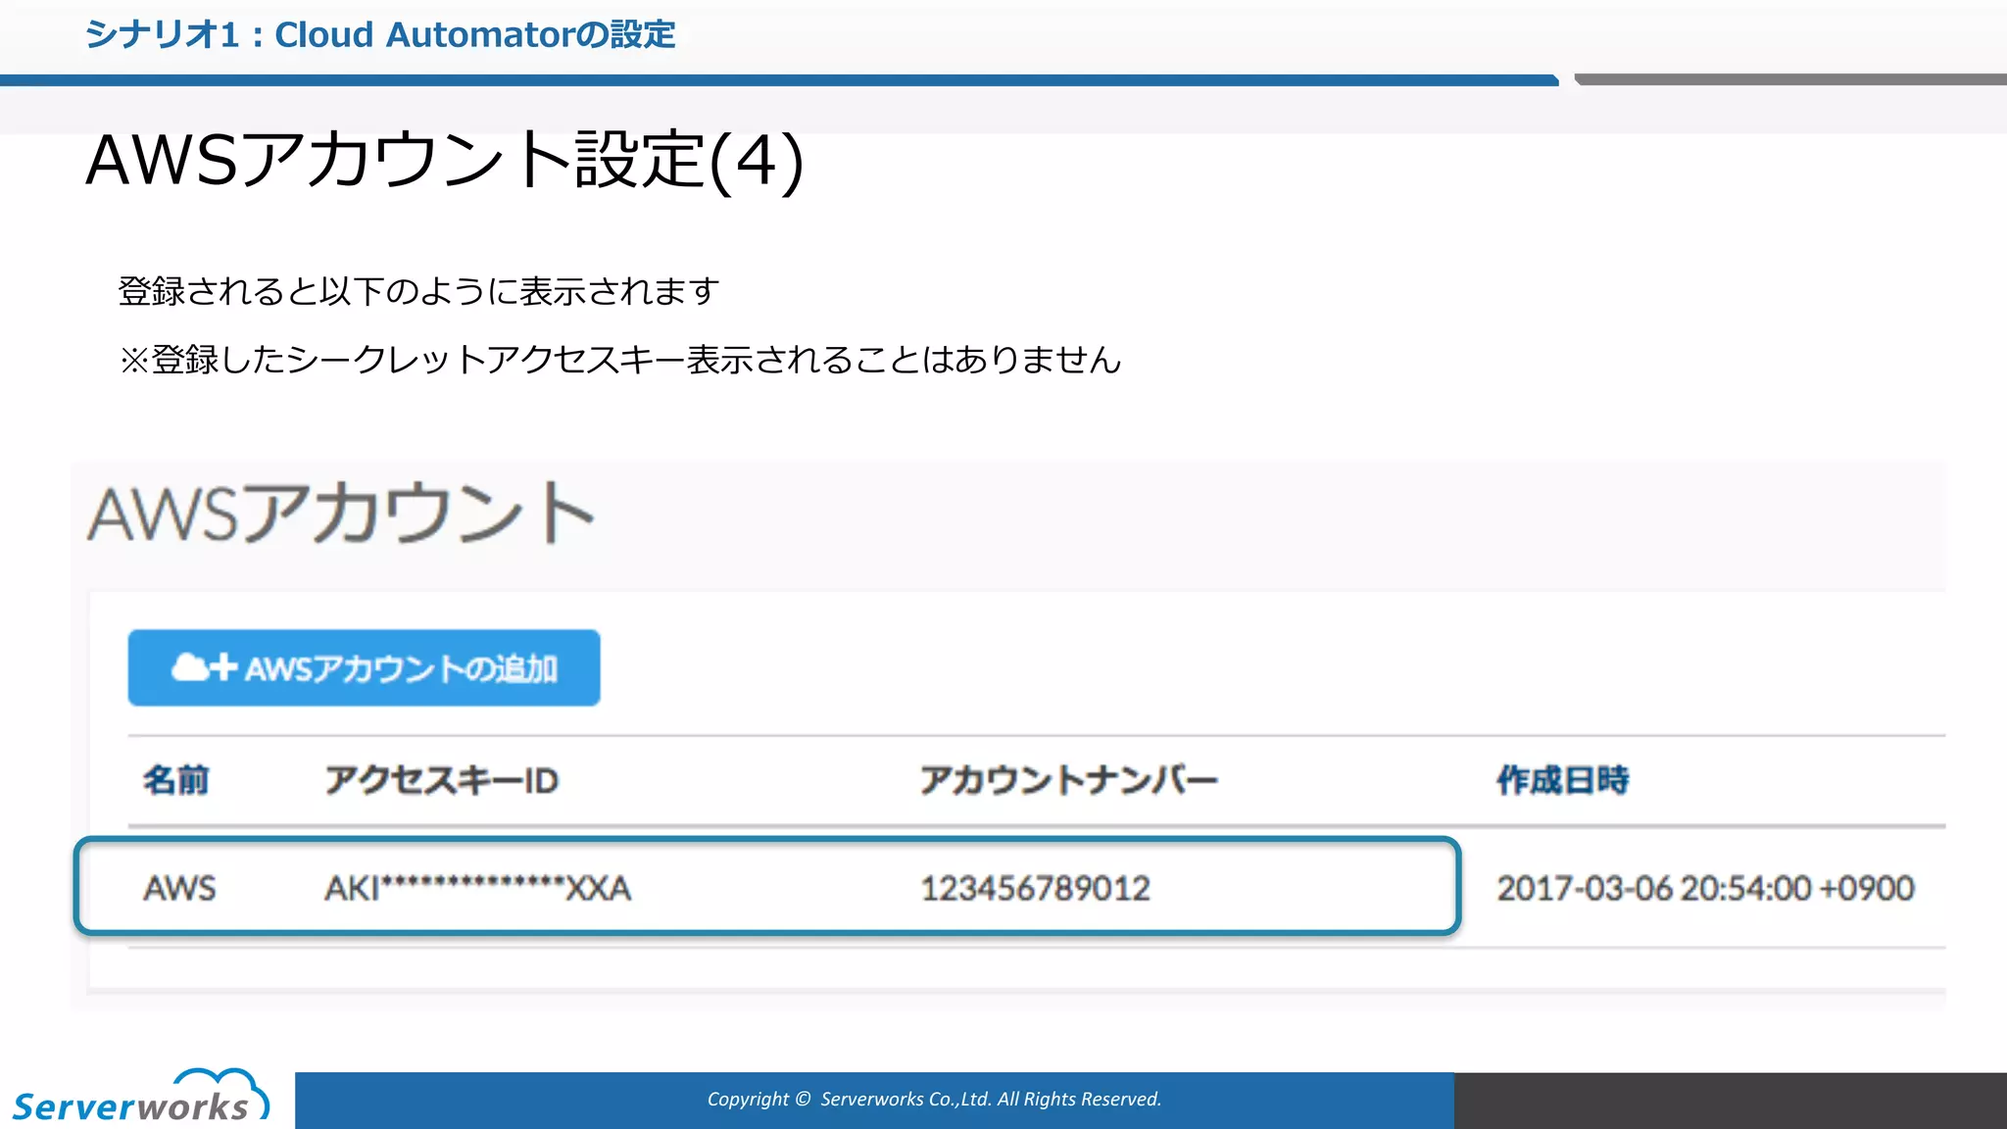The width and height of the screenshot is (2007, 1129).
Task: Click the masked access key AKI***XXA
Action: tap(477, 888)
